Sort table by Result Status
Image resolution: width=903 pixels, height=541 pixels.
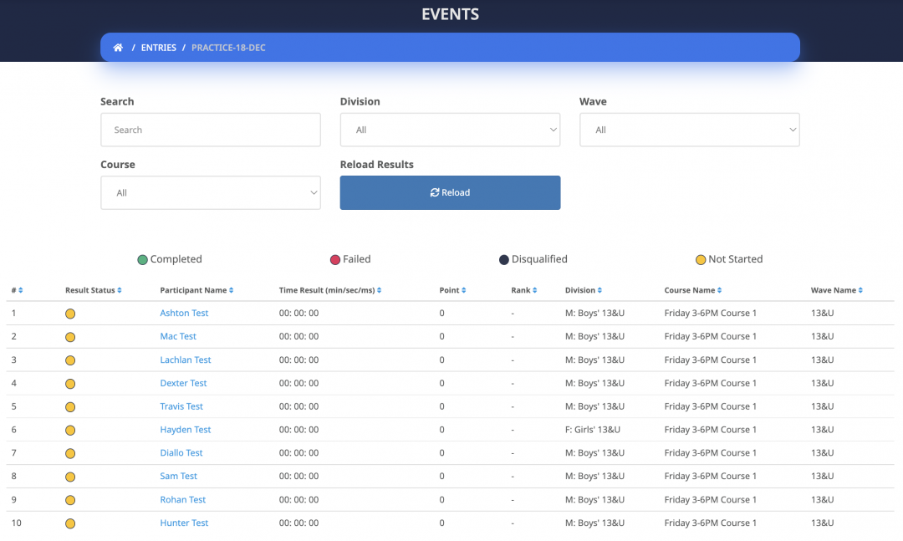(120, 290)
